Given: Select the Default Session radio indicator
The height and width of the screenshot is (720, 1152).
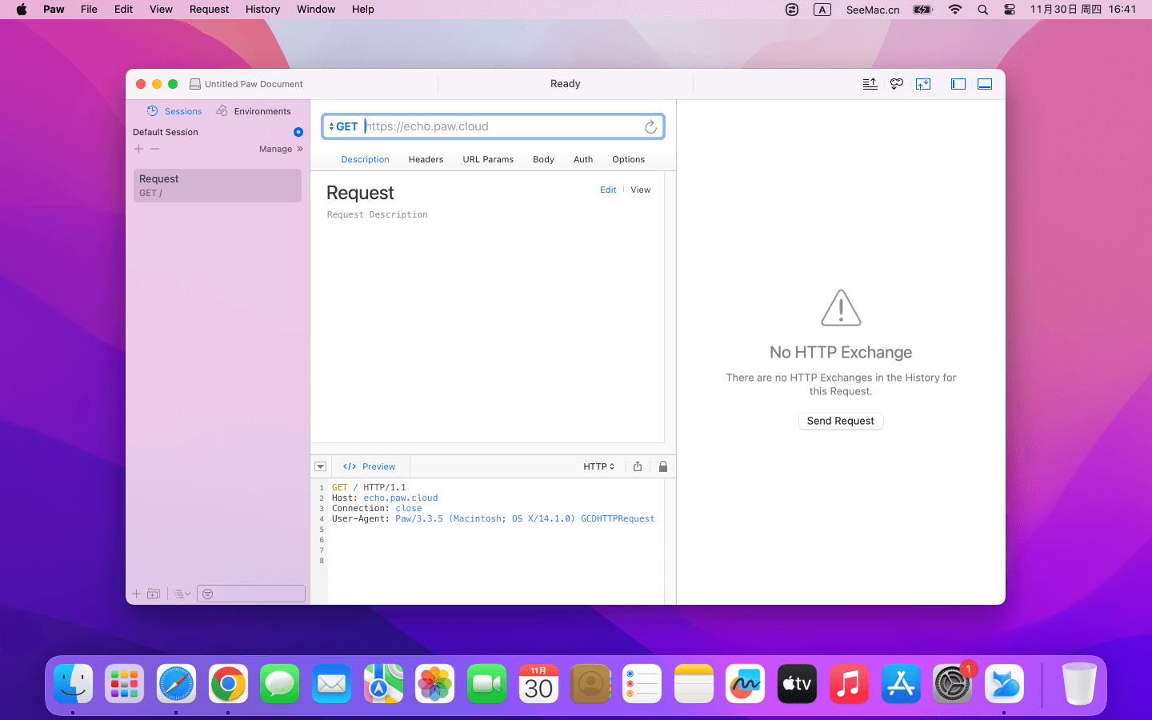Looking at the screenshot, I should tap(298, 132).
